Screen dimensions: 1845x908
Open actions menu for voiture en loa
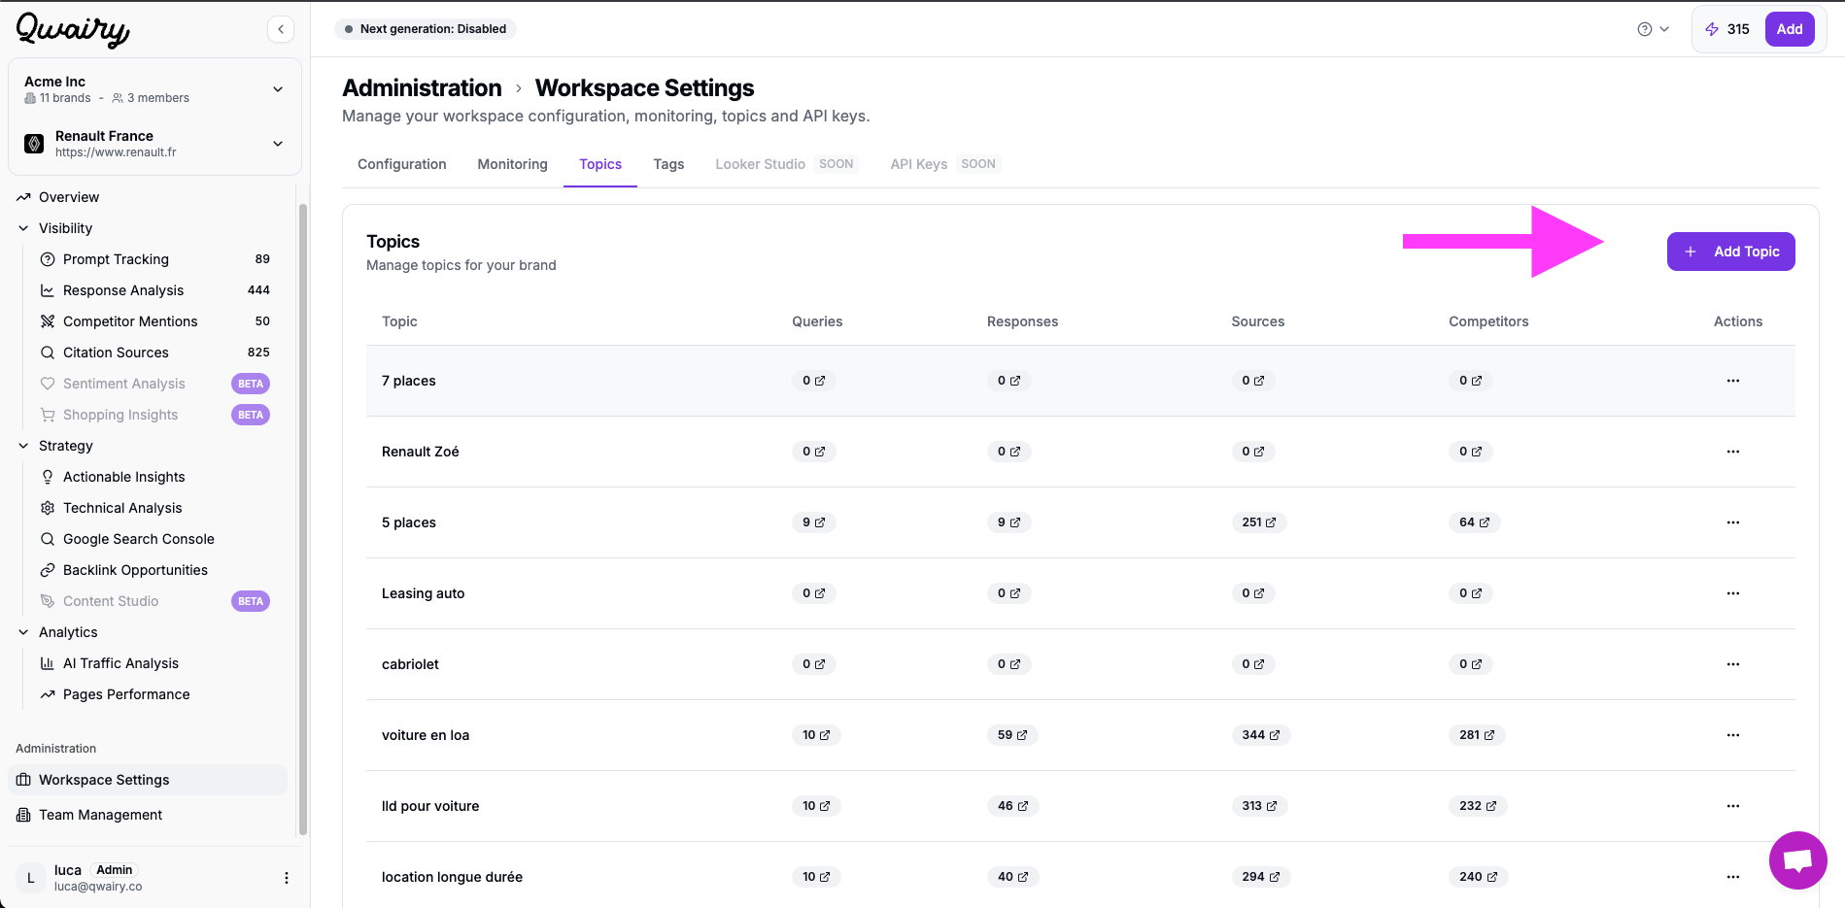1732,735
